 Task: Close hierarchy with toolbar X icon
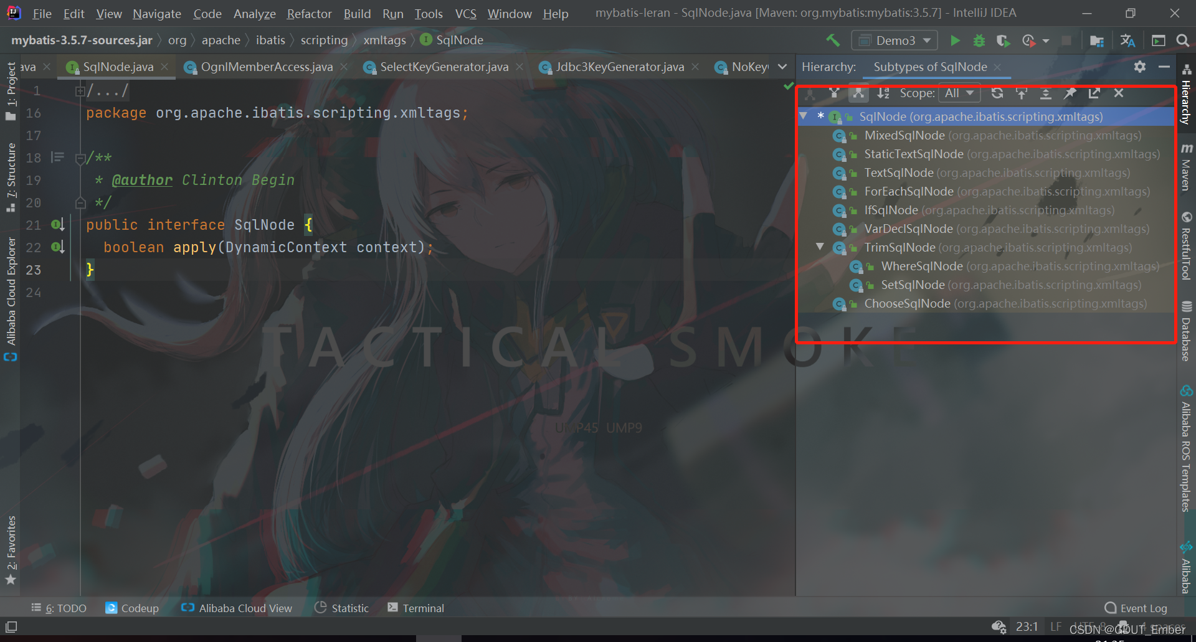pos(1119,93)
